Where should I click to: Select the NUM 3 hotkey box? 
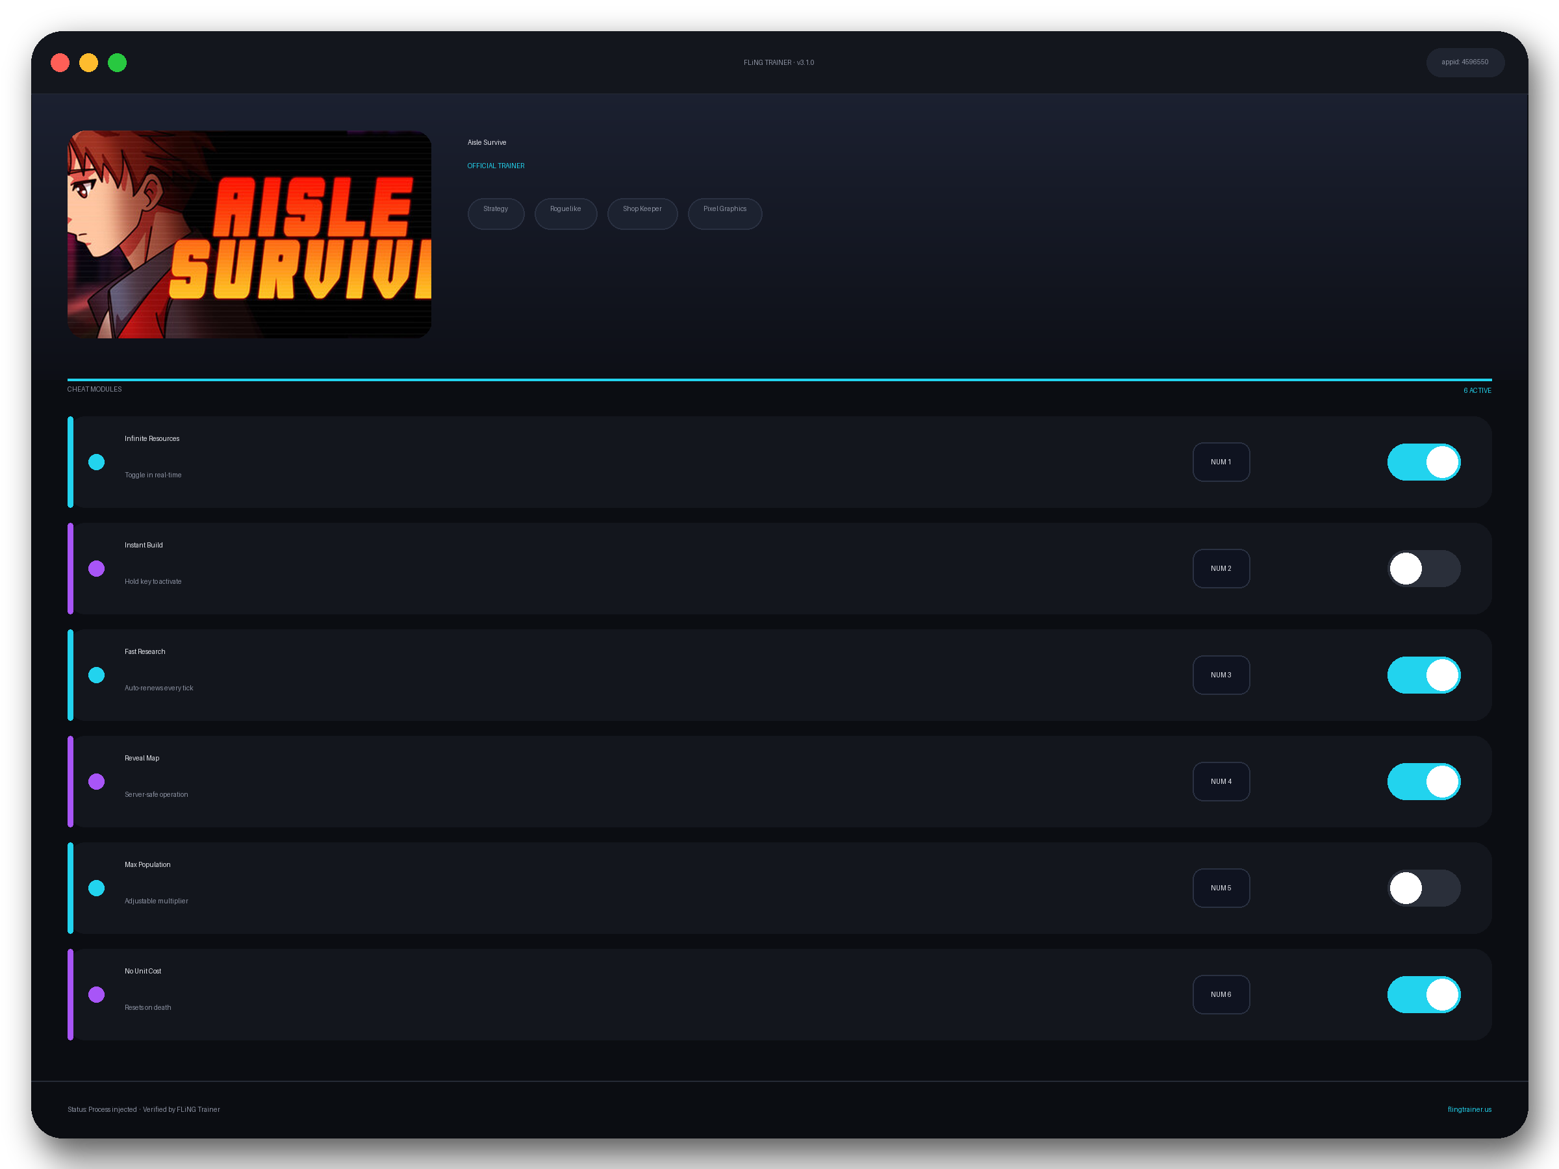[1221, 675]
